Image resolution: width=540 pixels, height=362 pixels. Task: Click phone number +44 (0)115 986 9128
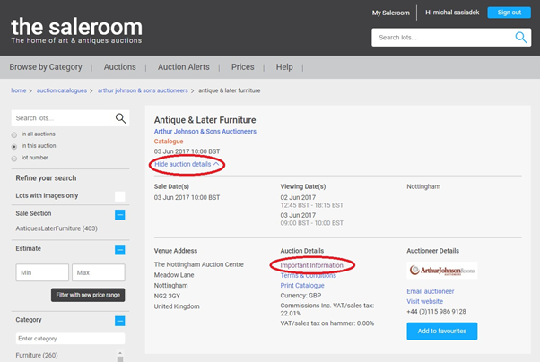(x=436, y=312)
